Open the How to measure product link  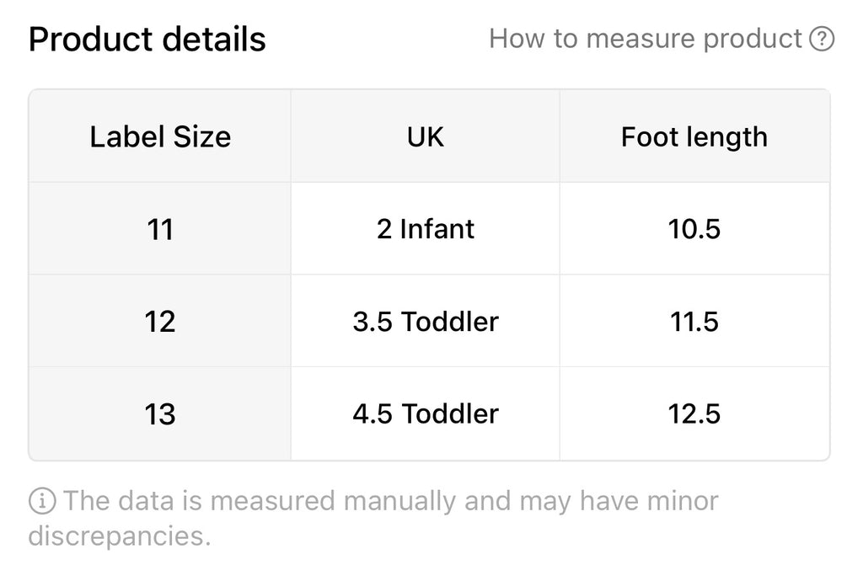pyautogui.click(x=646, y=39)
